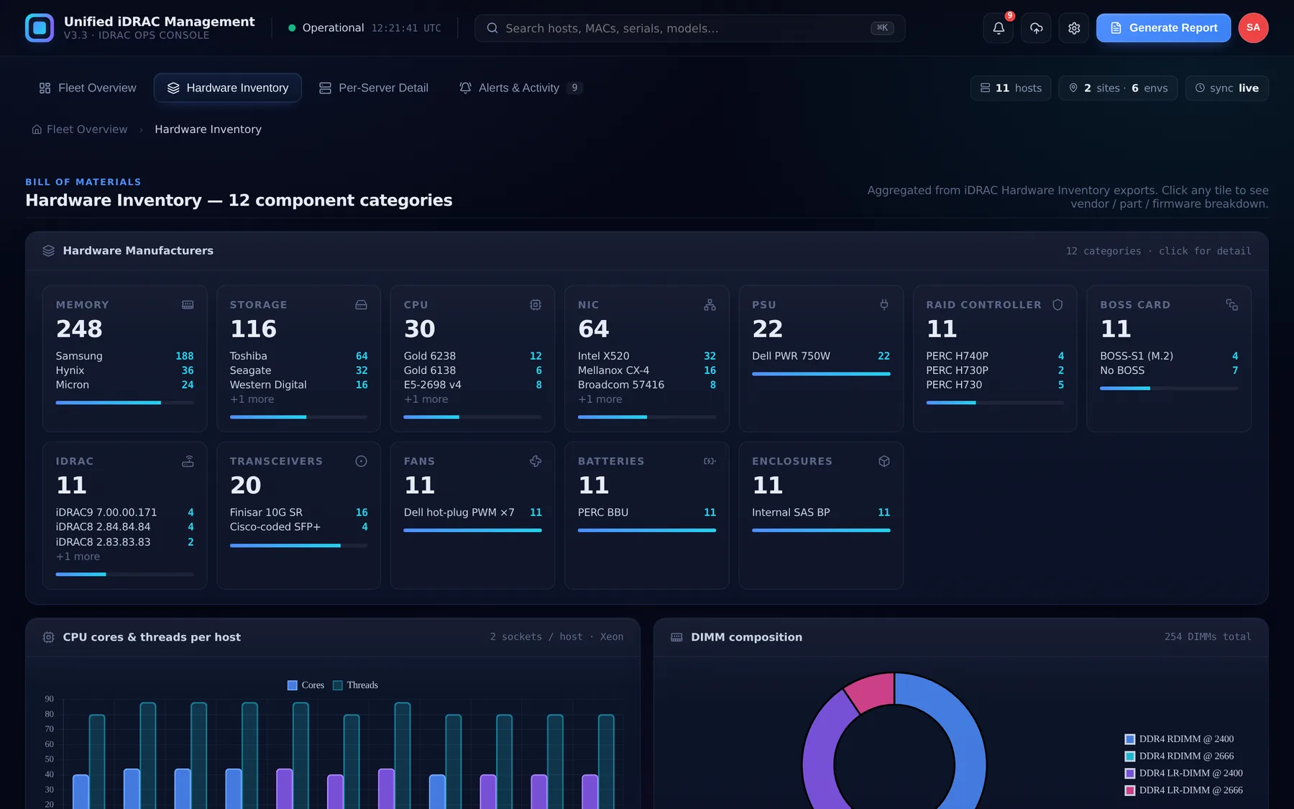Click the Samsung row in Memory tile
This screenshot has width=1294, height=809.
tap(124, 356)
